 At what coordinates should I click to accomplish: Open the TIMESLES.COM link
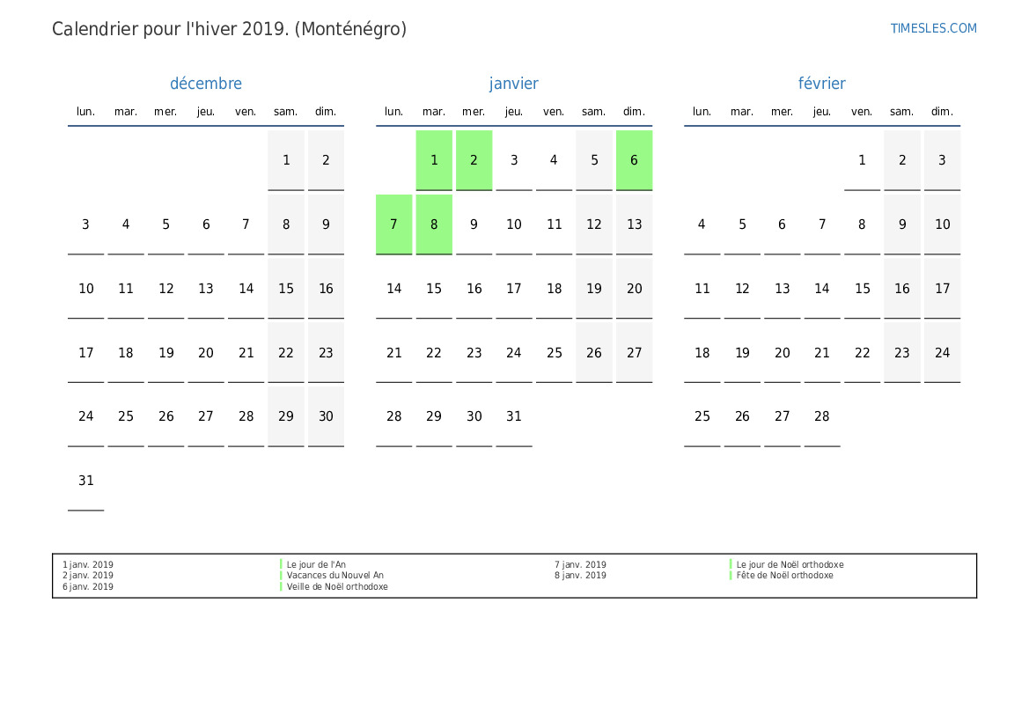click(933, 28)
